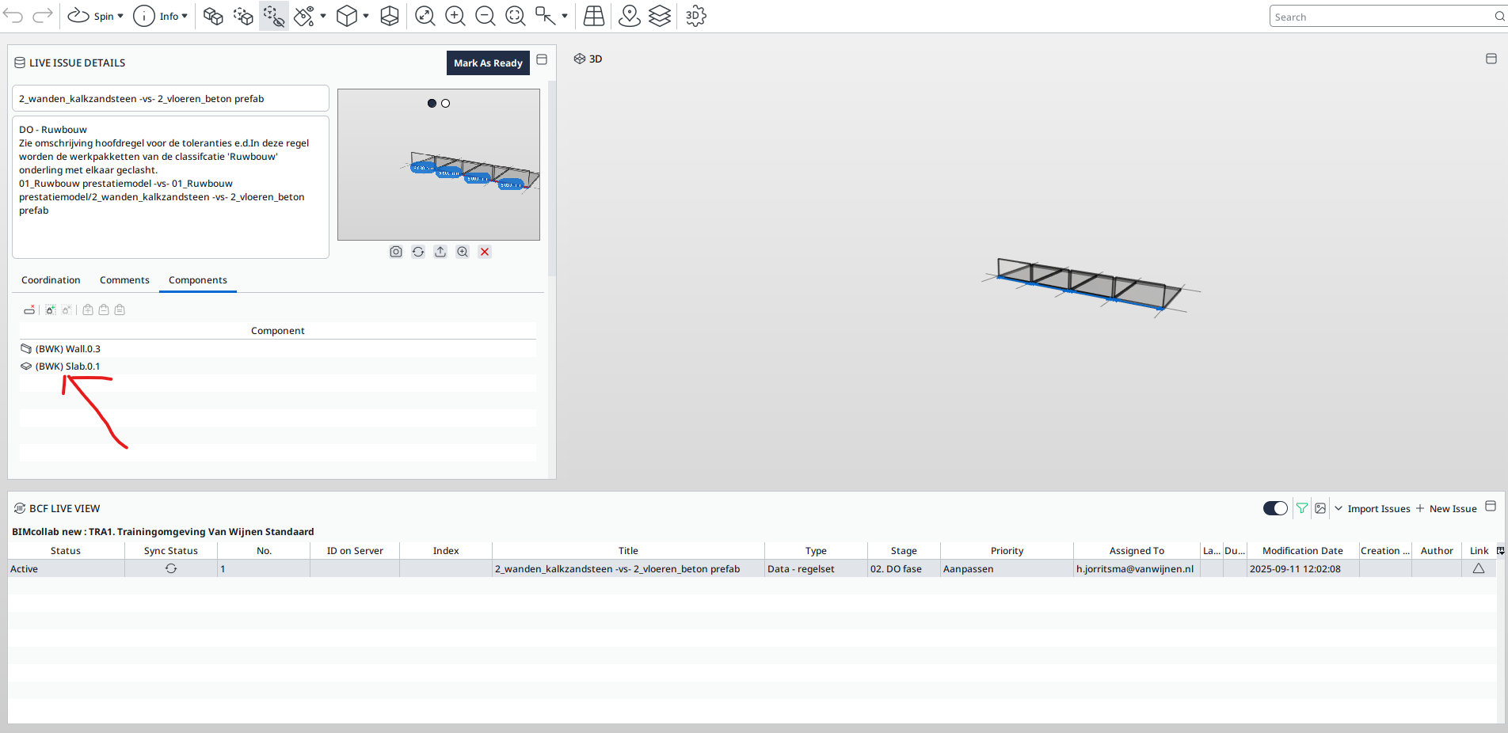Switch to the Comments tab
The width and height of the screenshot is (1508, 733).
point(124,280)
